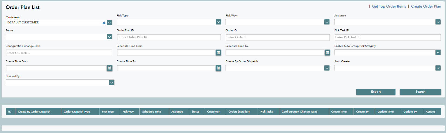Open the Create By Order Dispatch dropdown
Image resolution: width=446 pixels, height=133 pixels.
[x=327, y=68]
